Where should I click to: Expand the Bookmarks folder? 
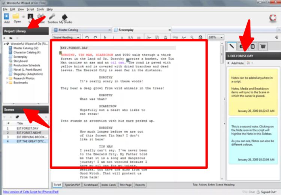tap(7, 83)
